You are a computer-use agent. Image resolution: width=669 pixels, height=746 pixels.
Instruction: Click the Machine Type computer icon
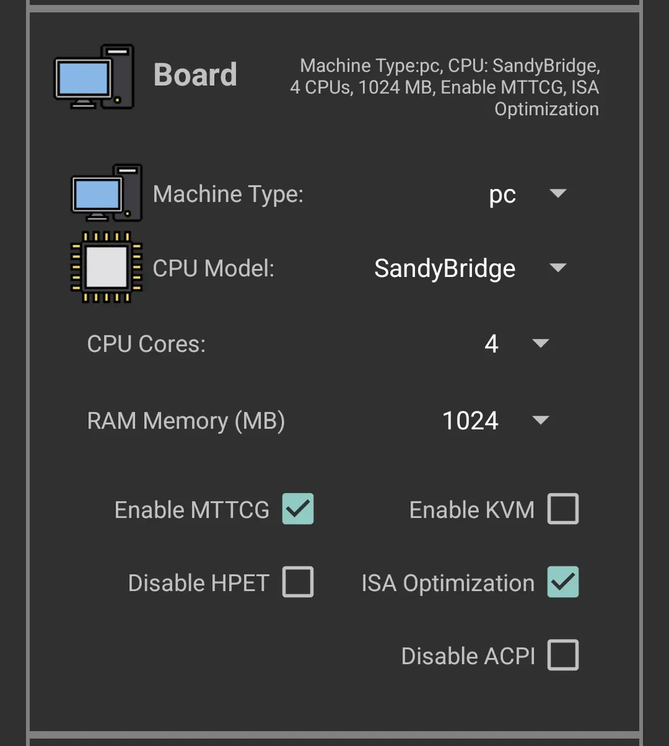107,193
